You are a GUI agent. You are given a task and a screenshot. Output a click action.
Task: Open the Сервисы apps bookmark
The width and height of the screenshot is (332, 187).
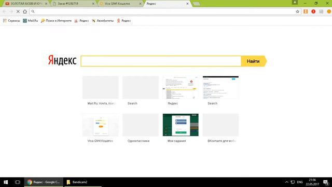pos(11,21)
